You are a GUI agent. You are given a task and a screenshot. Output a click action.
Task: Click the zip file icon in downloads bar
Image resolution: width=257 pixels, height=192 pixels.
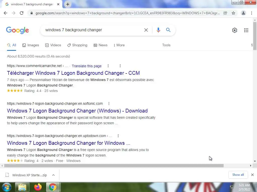pos(7,175)
